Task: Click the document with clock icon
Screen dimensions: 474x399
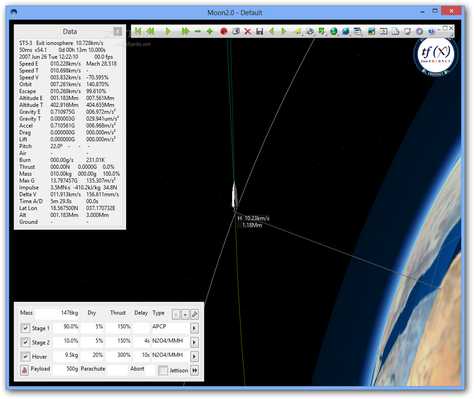Action: [396, 31]
